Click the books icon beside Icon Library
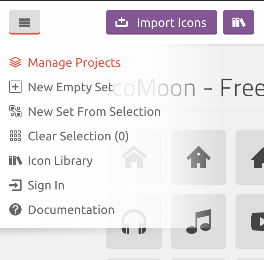The width and height of the screenshot is (264, 260). pos(16,161)
